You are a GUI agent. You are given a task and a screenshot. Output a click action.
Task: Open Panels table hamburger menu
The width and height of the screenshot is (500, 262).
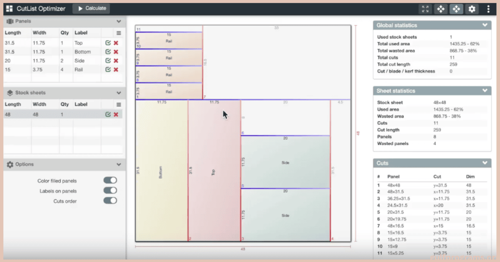click(119, 33)
